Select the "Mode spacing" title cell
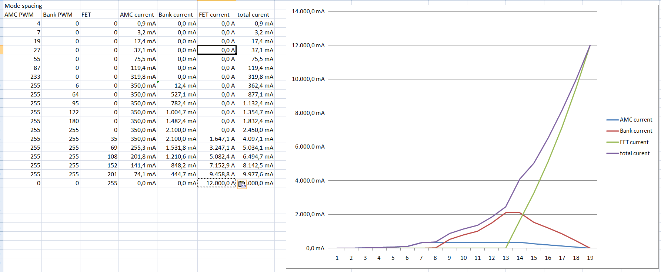 tap(23, 6)
